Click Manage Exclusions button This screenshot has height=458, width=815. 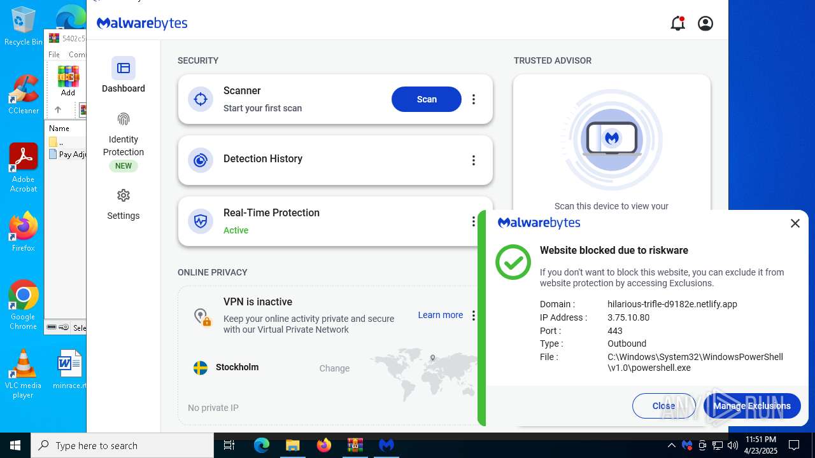tap(752, 406)
